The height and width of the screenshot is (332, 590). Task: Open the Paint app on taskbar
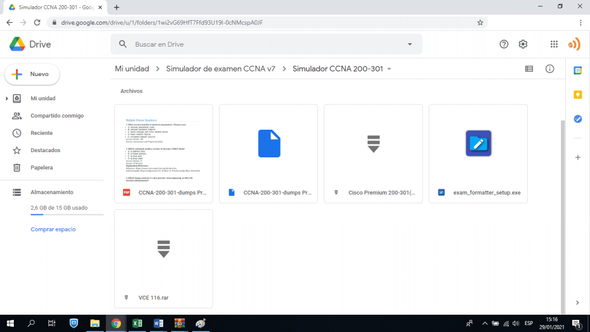[201, 323]
